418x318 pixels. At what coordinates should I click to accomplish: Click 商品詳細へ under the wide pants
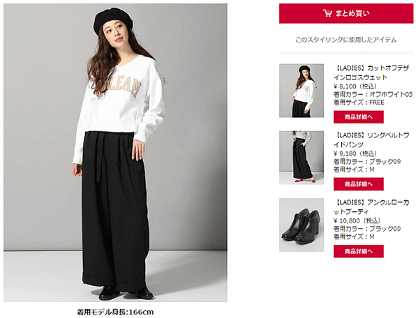click(x=358, y=184)
